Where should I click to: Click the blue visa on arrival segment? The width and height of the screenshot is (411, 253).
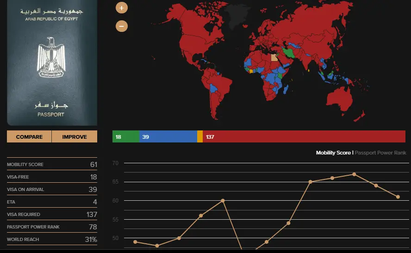click(x=168, y=137)
